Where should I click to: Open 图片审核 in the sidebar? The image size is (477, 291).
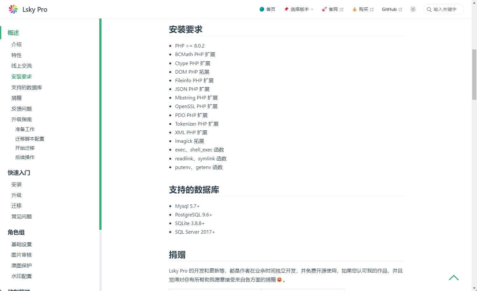pos(22,255)
